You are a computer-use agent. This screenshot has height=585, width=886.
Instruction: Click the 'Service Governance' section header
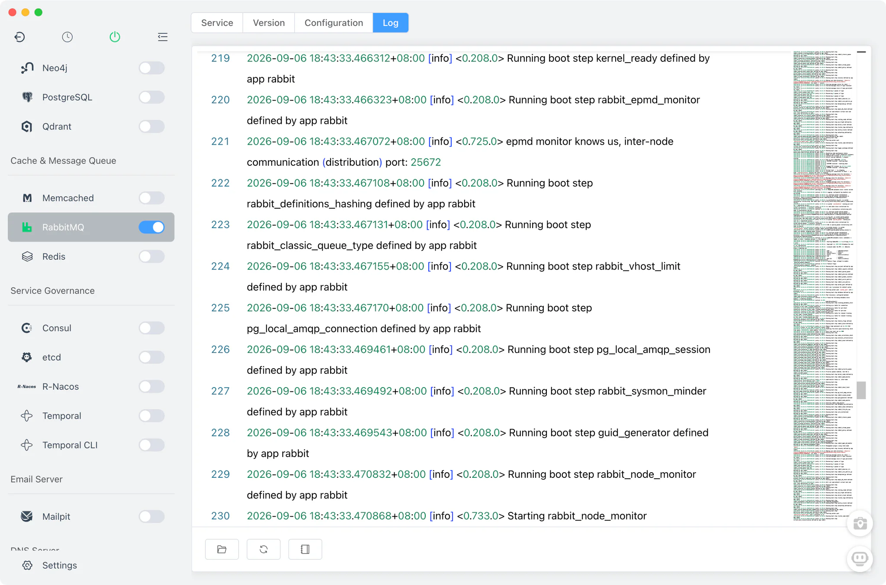52,291
